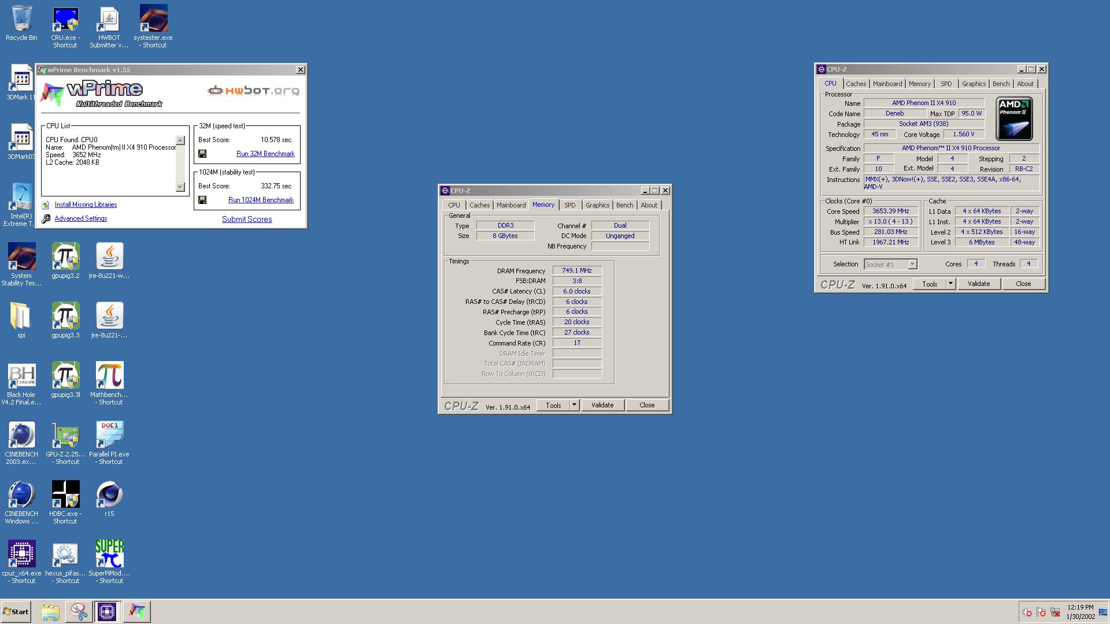1110x624 pixels.
Task: Open System Stability Tester icon
Action: [21, 265]
